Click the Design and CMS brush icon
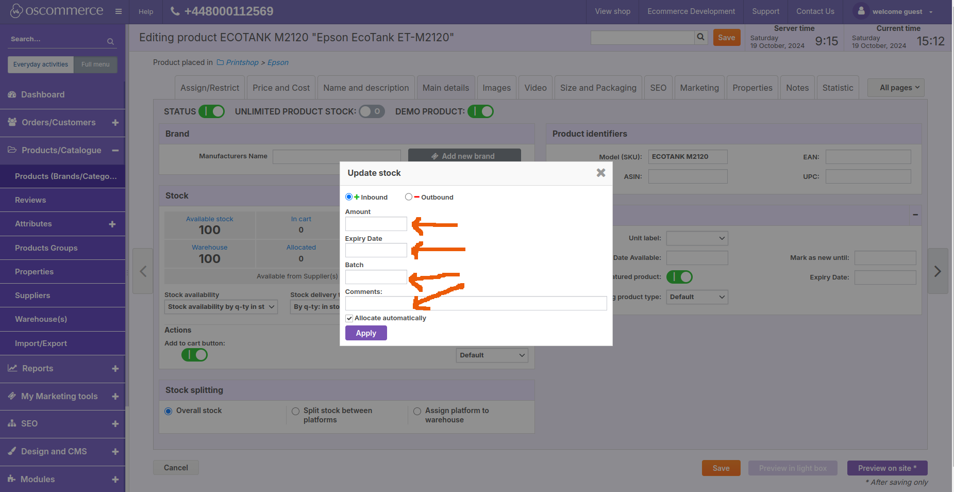Screen dimensions: 954x492 [x=12, y=451]
